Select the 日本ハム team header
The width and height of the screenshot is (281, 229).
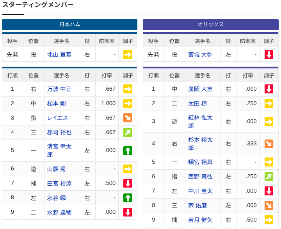point(70,25)
